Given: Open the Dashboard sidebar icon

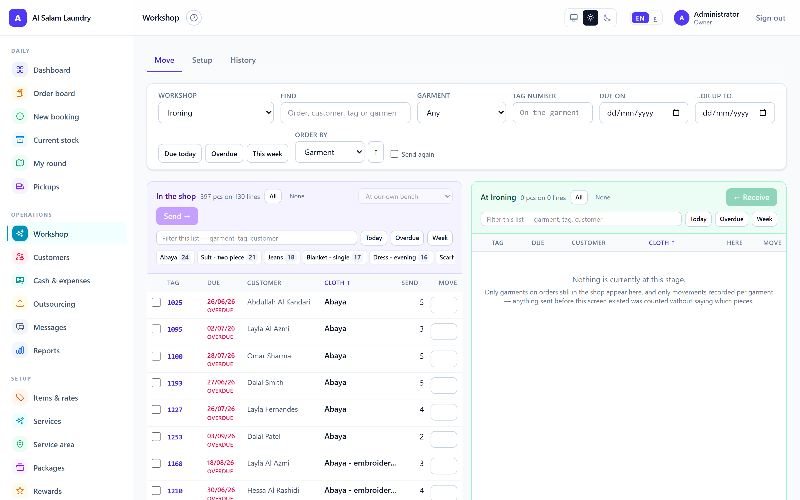Looking at the screenshot, I should coord(20,70).
